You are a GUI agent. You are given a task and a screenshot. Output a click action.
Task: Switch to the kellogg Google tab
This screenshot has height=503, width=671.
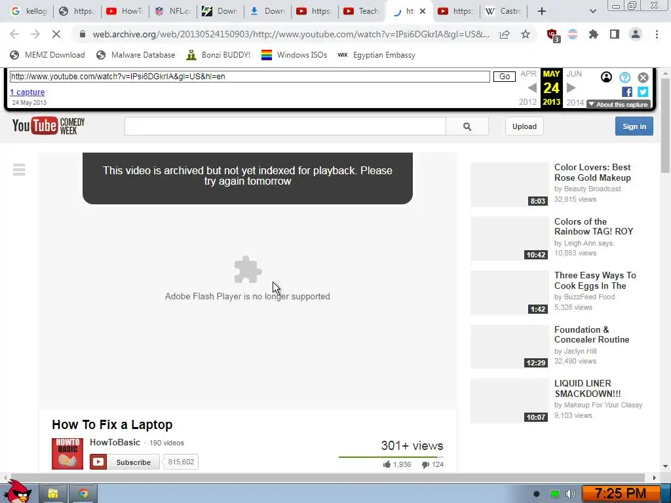(29, 11)
